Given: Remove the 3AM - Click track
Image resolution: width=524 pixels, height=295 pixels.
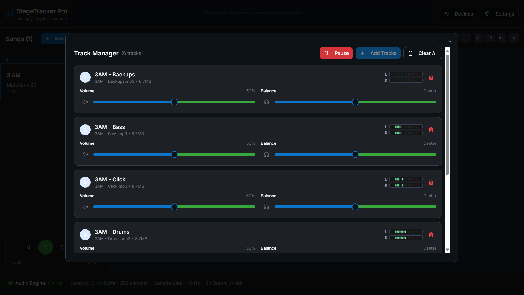Looking at the screenshot, I should click(x=431, y=182).
